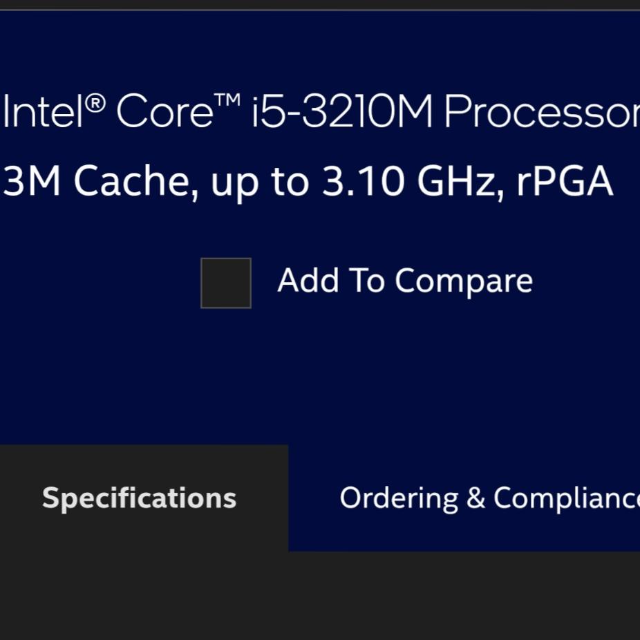Click the word Compliance in the tab bar
The image size is (640, 640).
pyautogui.click(x=566, y=498)
